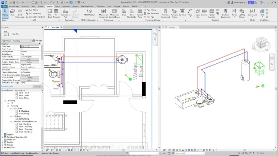Image resolution: width=278 pixels, height=156 pixels.
Task: Click the ViewCube in 3D Plumbing view
Action: coord(261,43)
